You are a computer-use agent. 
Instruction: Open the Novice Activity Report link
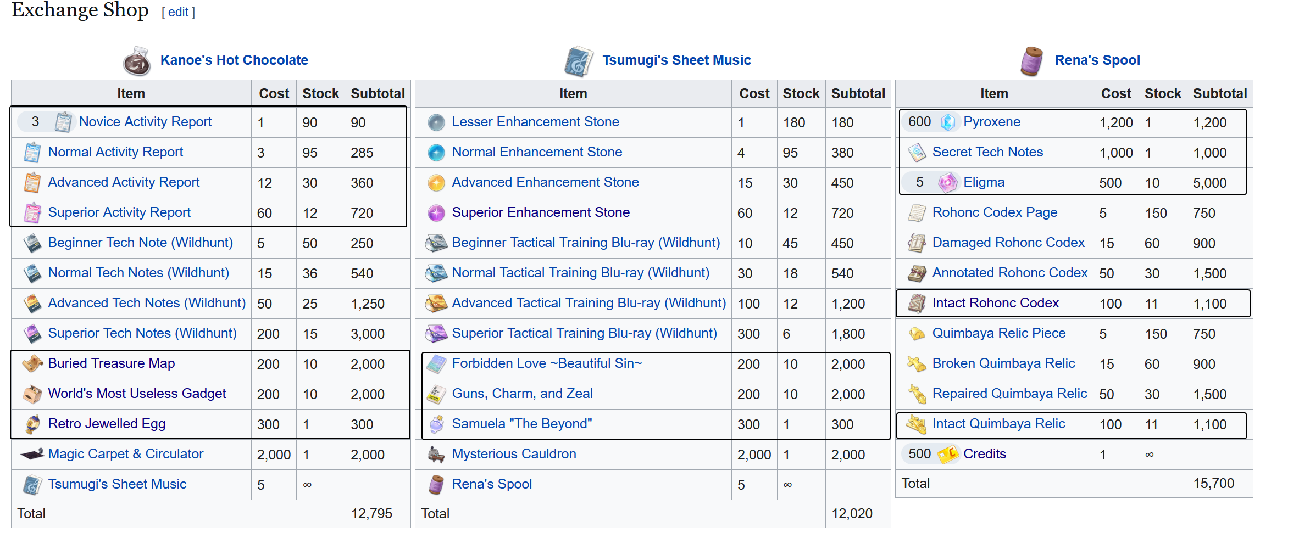pos(145,122)
